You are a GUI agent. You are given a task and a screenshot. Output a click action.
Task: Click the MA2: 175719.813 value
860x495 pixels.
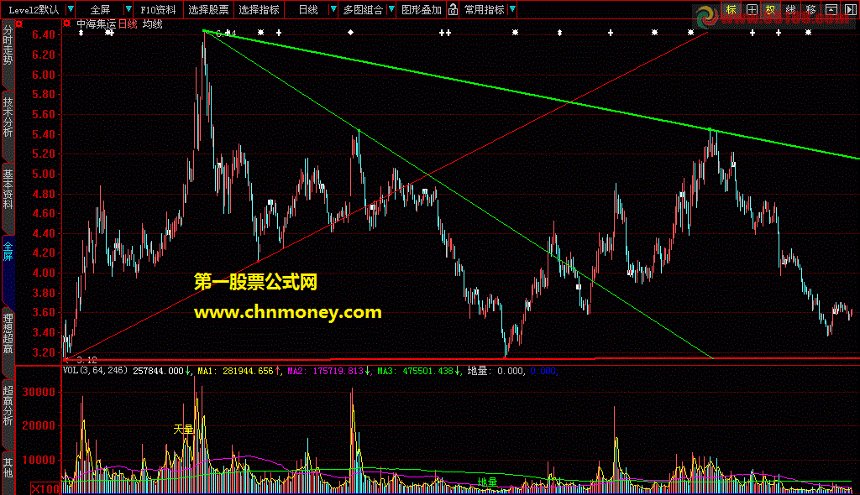click(x=325, y=371)
